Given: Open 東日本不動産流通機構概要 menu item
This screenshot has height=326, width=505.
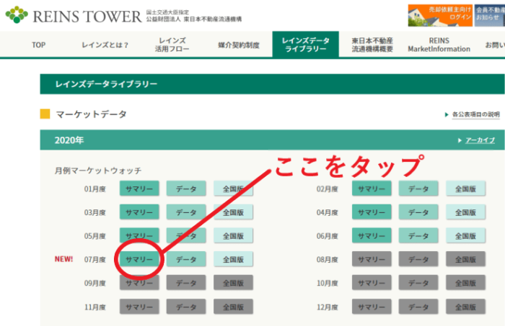Looking at the screenshot, I should click(372, 45).
